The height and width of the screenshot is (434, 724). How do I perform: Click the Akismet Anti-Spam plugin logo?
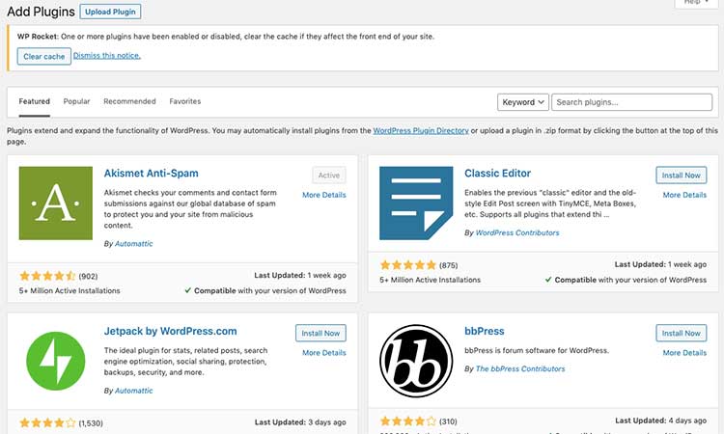pos(56,203)
